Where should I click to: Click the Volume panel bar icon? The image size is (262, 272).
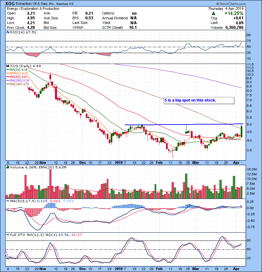click(8, 167)
